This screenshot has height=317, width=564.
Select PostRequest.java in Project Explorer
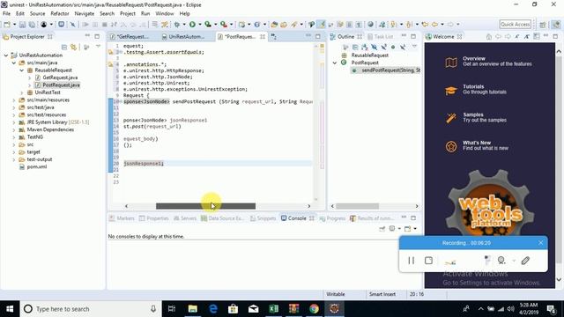coord(61,85)
